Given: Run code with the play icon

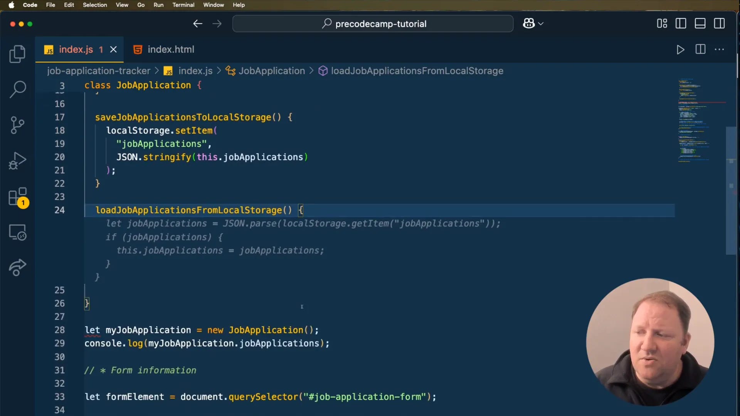Looking at the screenshot, I should point(680,50).
